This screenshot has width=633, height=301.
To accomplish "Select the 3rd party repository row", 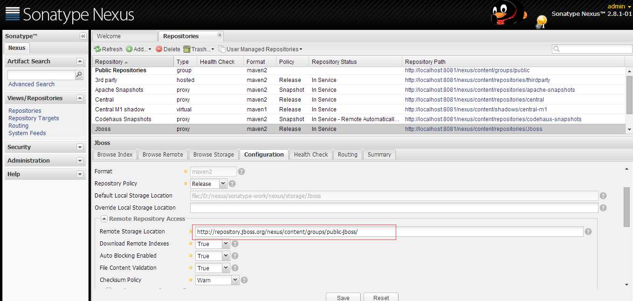I will pyautogui.click(x=359, y=80).
